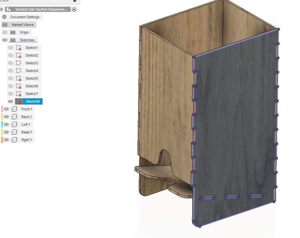This screenshot has width=300, height=238.
Task: Hide the Back:1 component
Action: click(6, 117)
